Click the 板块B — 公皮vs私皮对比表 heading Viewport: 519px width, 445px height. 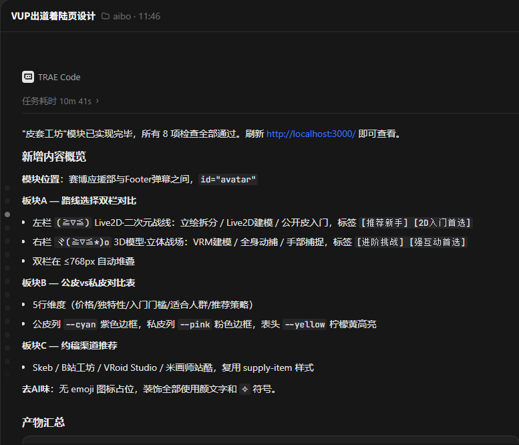click(x=78, y=283)
